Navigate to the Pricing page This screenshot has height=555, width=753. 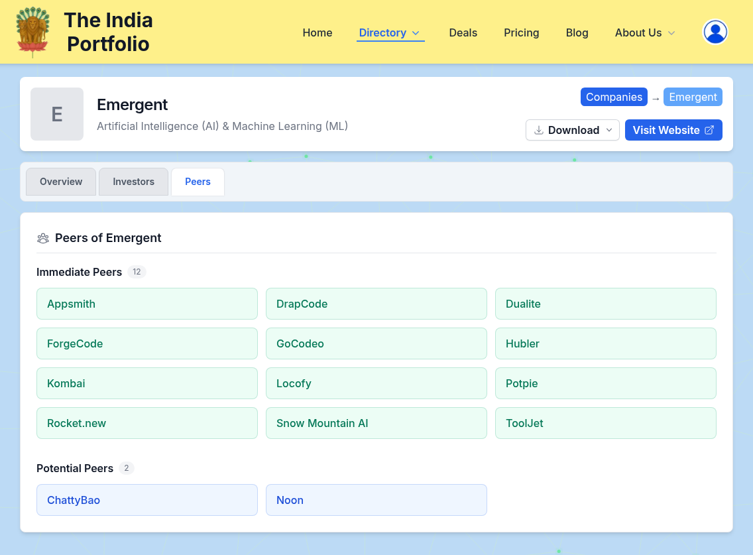[522, 32]
